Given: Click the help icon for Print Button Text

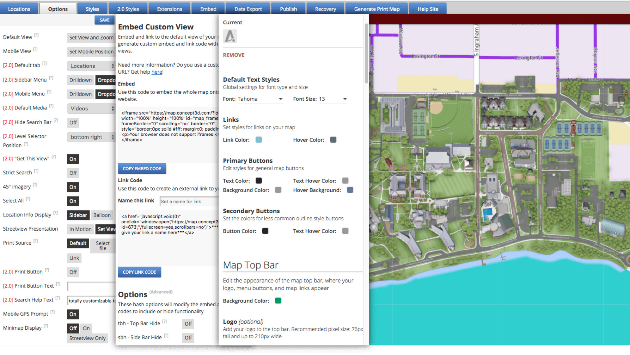Looking at the screenshot, I should click(x=58, y=283).
